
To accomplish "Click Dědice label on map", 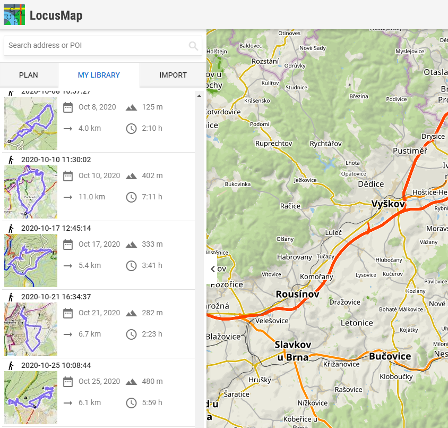I will (x=371, y=184).
